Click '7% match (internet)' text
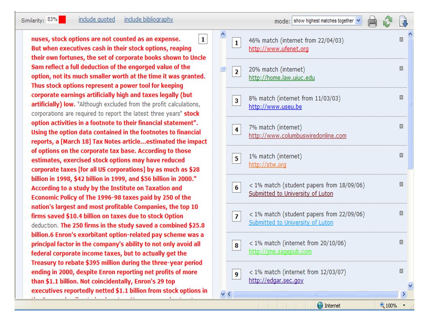Viewport: 429px width, 321px height. click(275, 128)
